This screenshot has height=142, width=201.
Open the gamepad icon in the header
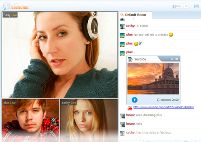[196, 6]
